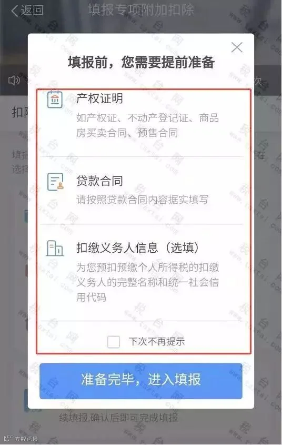Close the preparation dialog with X icon
The image size is (282, 445).
[237, 47]
